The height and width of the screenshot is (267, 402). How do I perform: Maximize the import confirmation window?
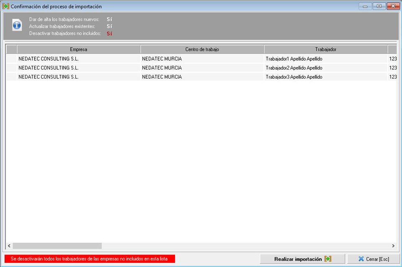(379, 6)
